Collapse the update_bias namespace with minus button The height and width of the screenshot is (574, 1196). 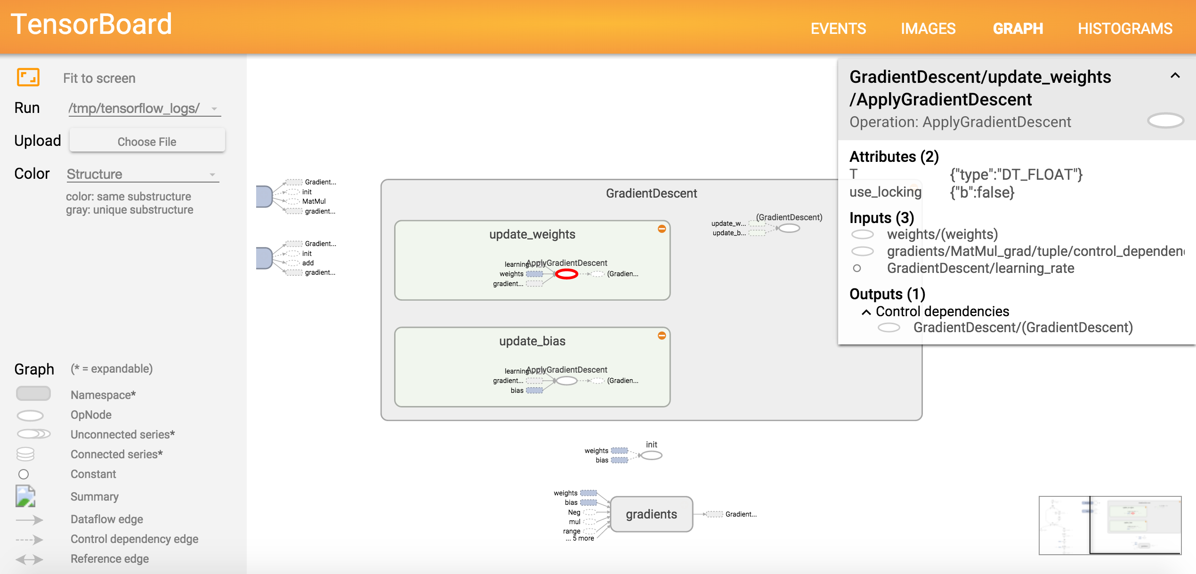click(662, 336)
